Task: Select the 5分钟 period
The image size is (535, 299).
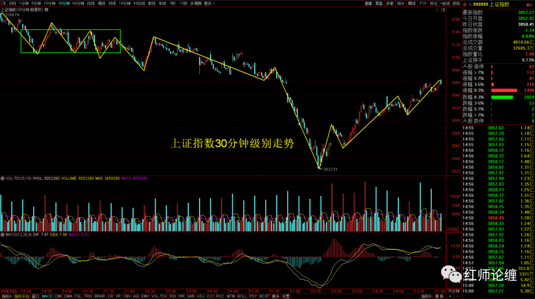Action: pos(36,3)
